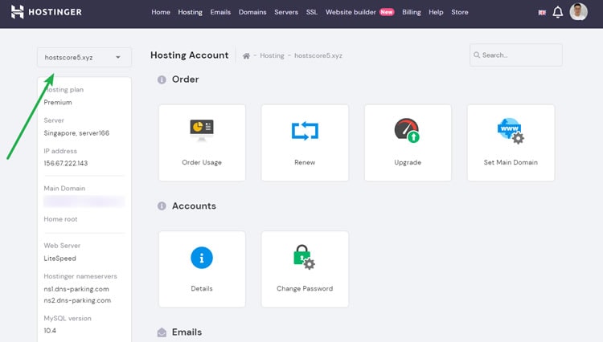
Task: Open the user profile avatar
Action: pos(578,12)
